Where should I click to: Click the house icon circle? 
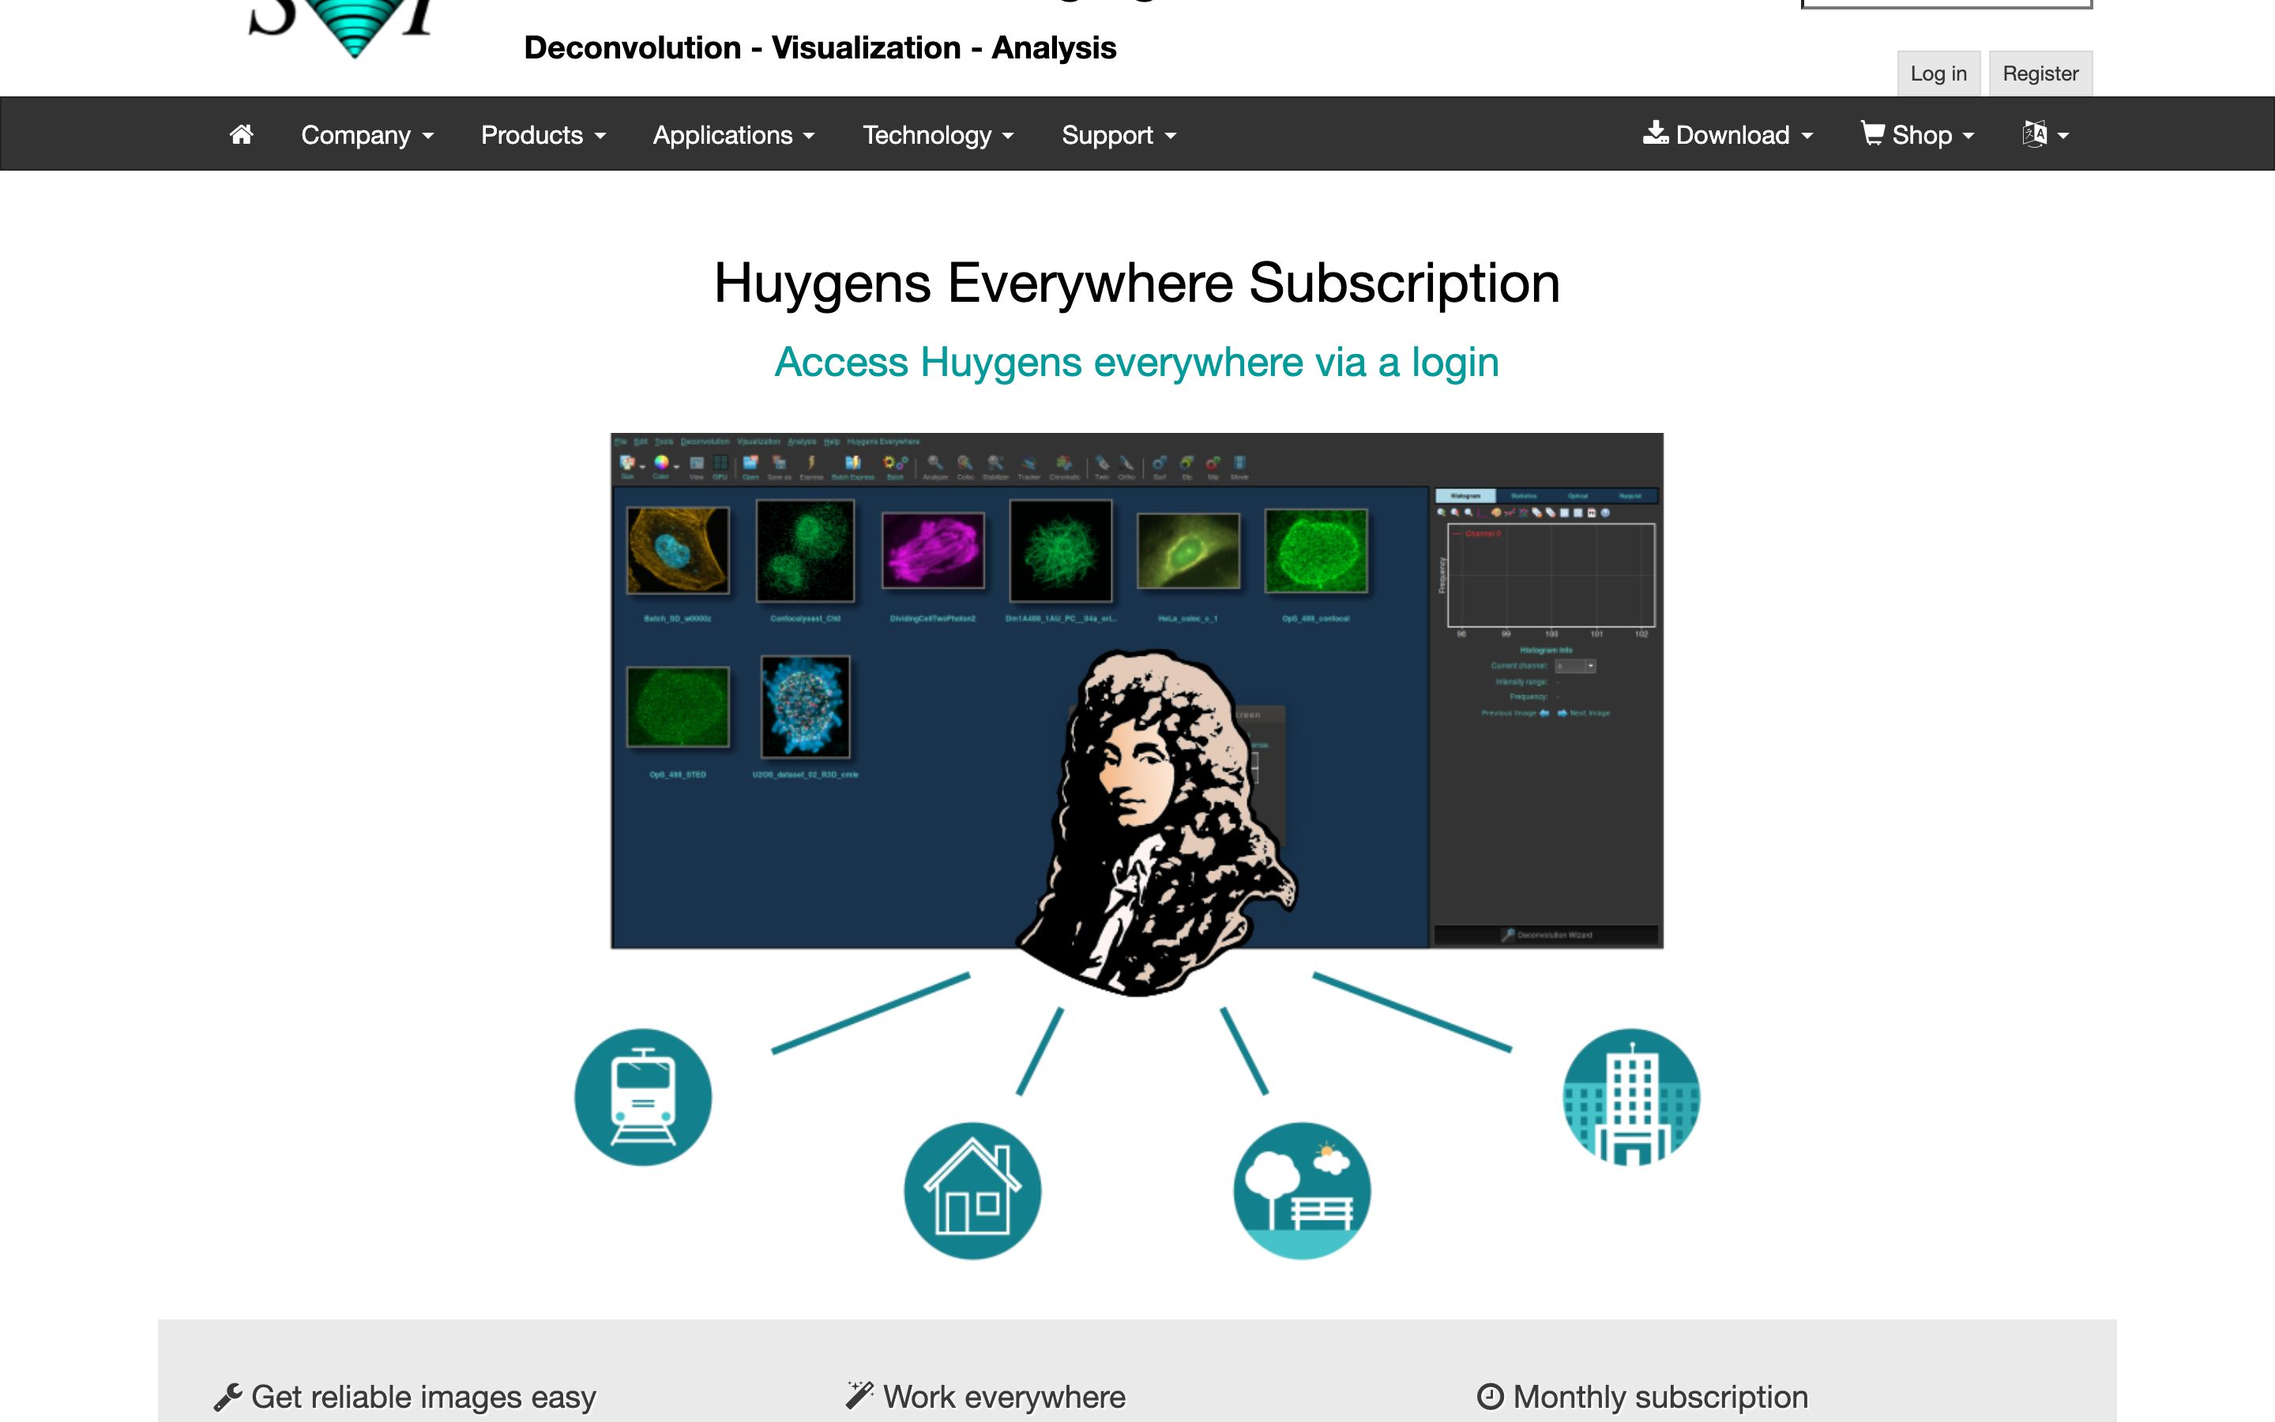click(972, 1191)
